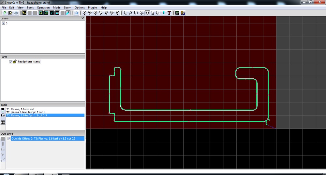The image size is (326, 175).
Task: Open the Edit menu
Action: [12, 7]
